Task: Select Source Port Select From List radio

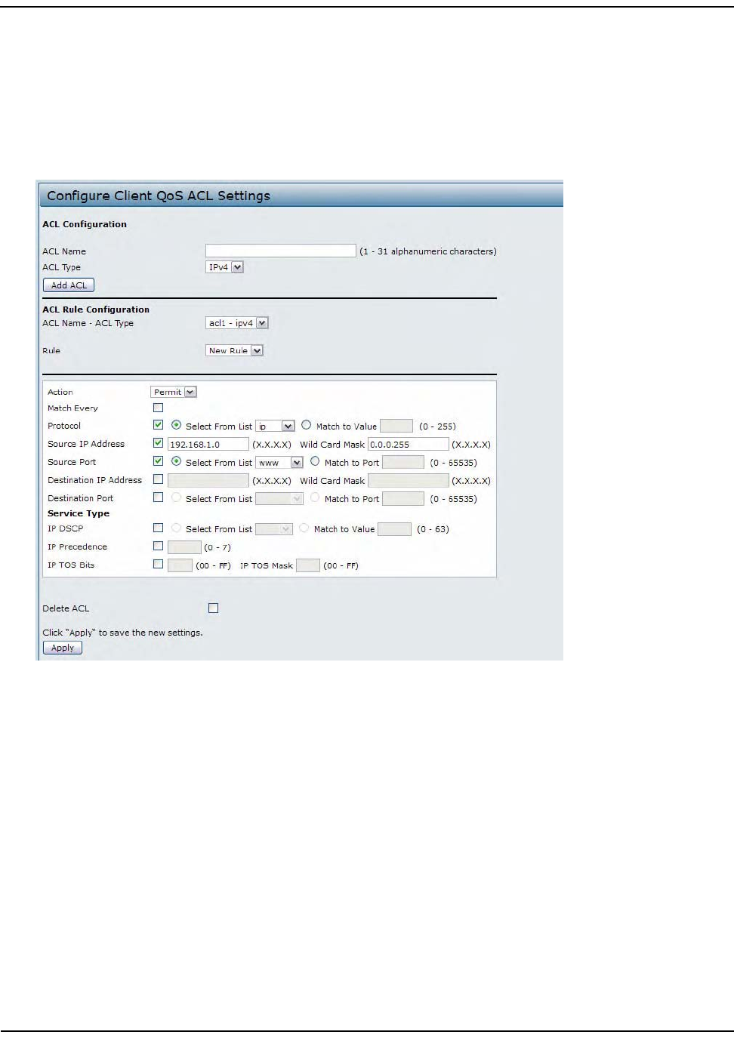Action: point(176,461)
